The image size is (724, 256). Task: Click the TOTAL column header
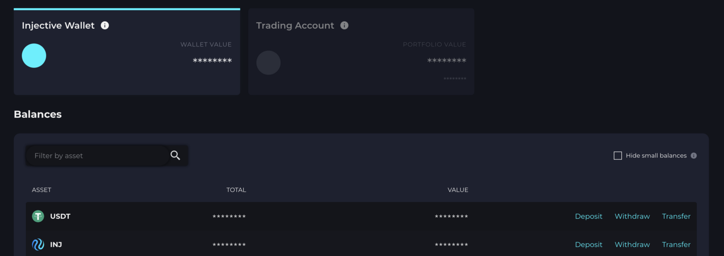(x=236, y=190)
